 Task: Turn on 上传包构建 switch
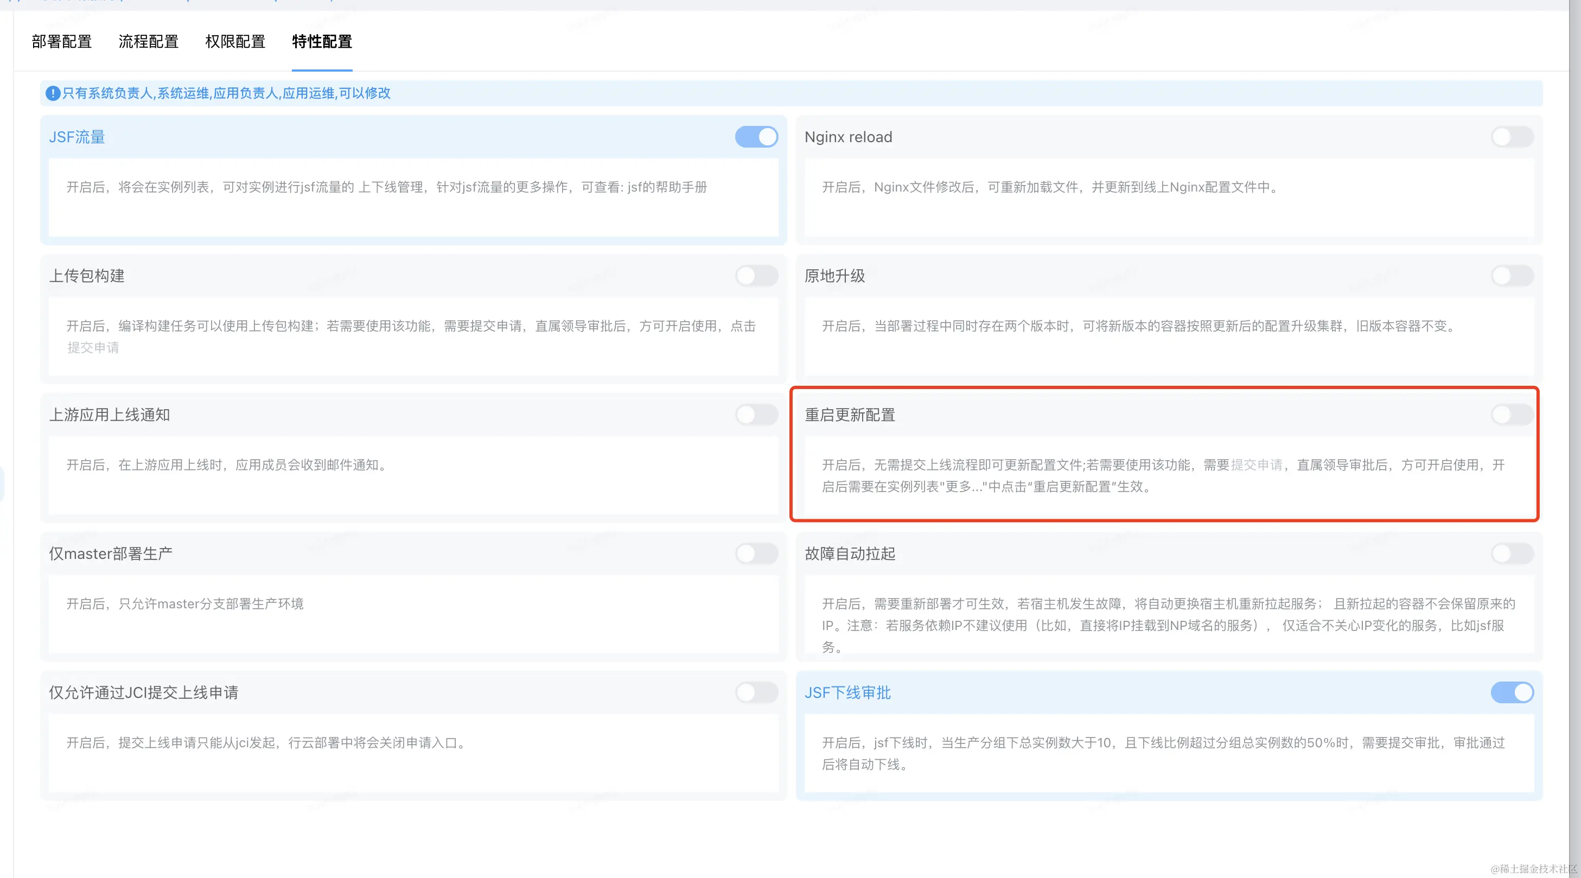(756, 276)
